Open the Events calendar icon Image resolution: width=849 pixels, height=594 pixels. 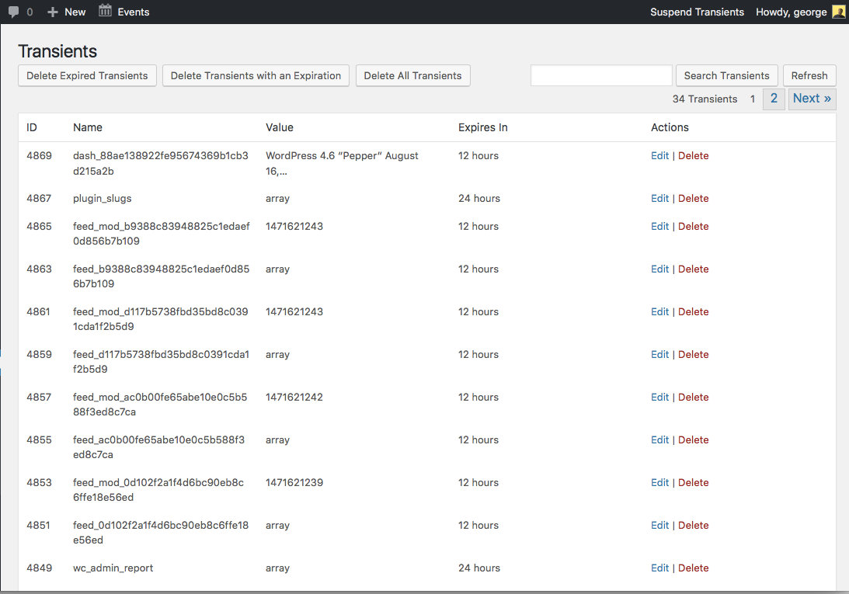[x=106, y=11]
